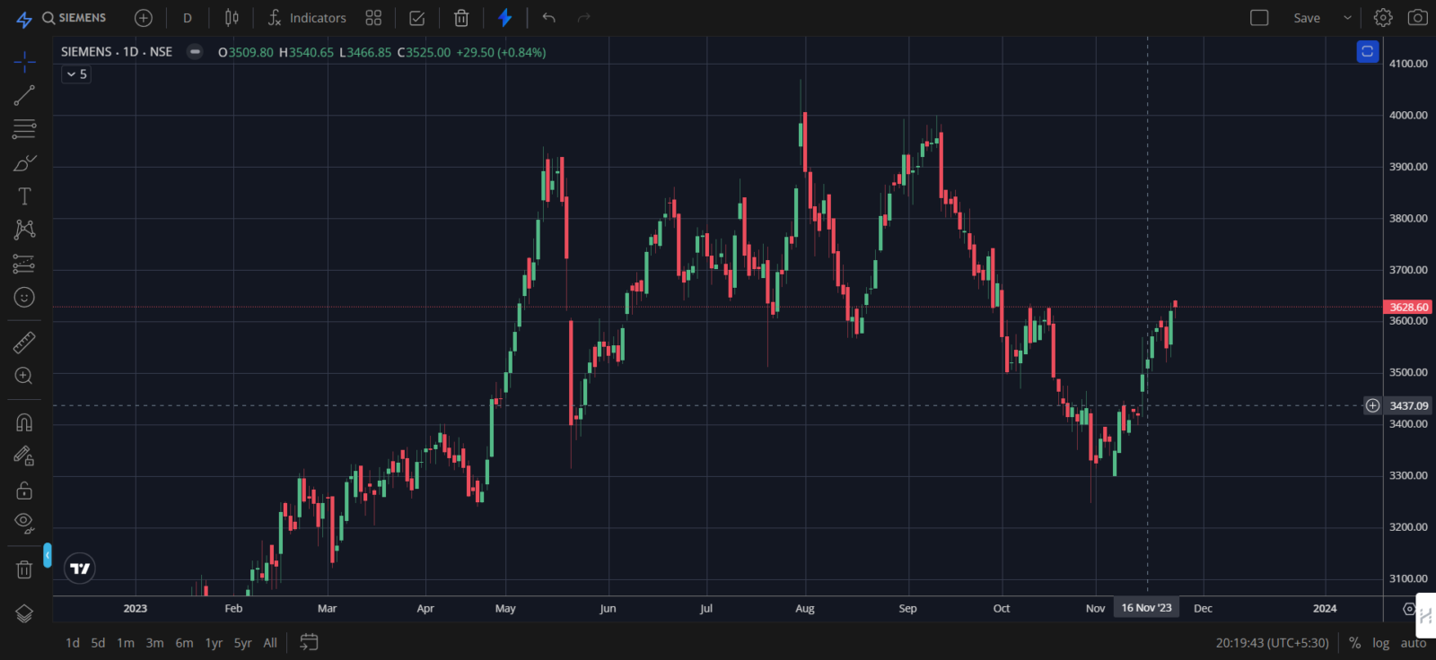Click the blue lightning logo icon at top-left

[x=24, y=18]
